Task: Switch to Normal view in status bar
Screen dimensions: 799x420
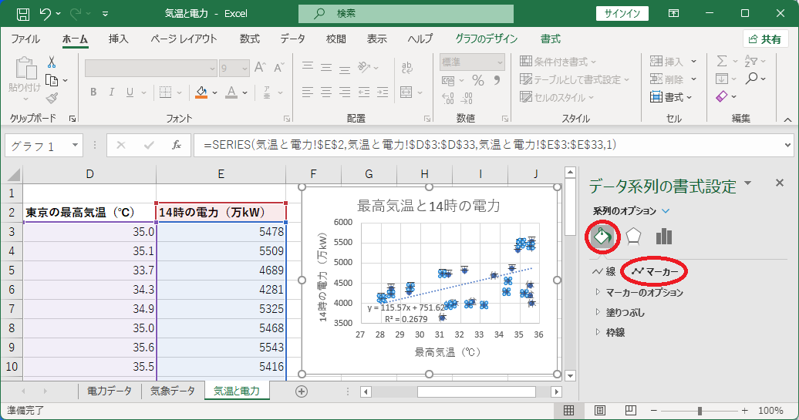Action: click(568, 410)
